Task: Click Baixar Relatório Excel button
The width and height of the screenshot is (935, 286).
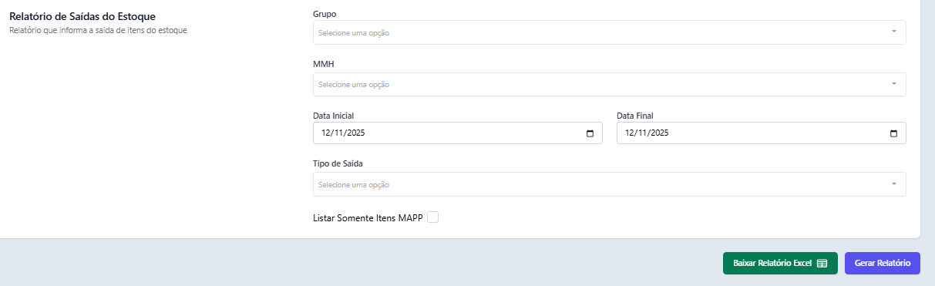Action: point(780,263)
